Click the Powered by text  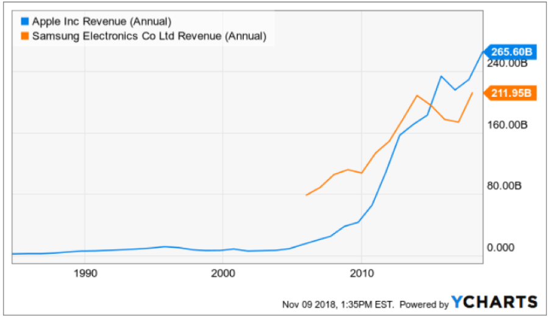pyautogui.click(x=424, y=305)
